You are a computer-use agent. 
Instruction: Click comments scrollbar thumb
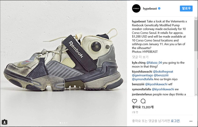(196, 35)
